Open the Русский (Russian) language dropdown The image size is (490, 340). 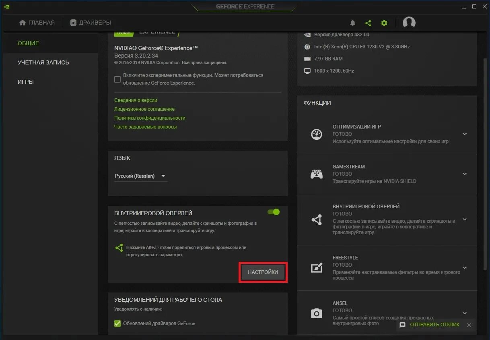pyautogui.click(x=141, y=176)
